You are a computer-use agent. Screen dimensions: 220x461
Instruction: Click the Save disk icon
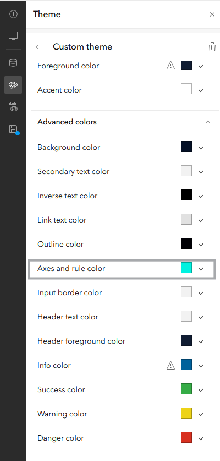coord(13,129)
